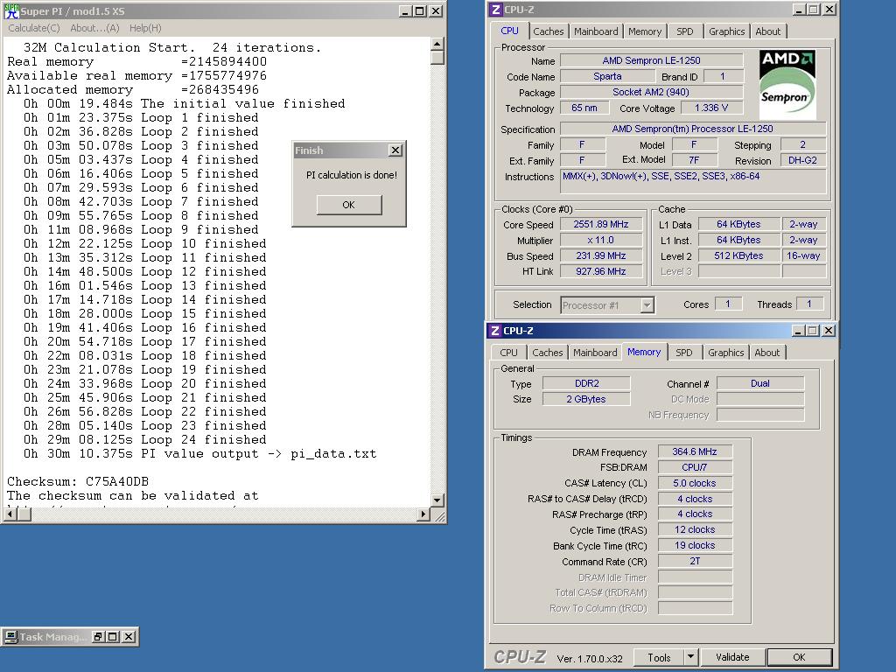This screenshot has width=896, height=672.
Task: Click the Checksum: C75A40DB line
Action: click(x=78, y=482)
